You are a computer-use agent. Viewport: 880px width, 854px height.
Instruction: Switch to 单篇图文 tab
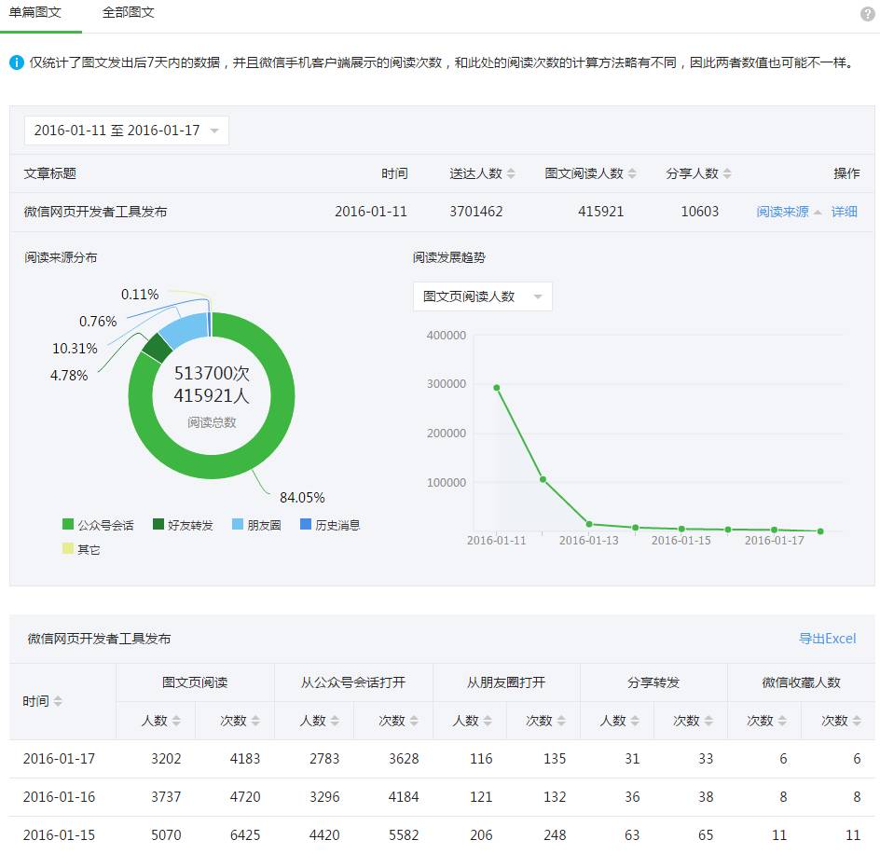pyautogui.click(x=34, y=12)
